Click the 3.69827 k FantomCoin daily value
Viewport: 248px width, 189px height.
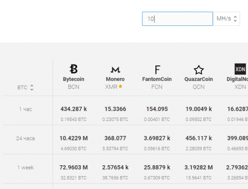pyautogui.click(x=157, y=138)
